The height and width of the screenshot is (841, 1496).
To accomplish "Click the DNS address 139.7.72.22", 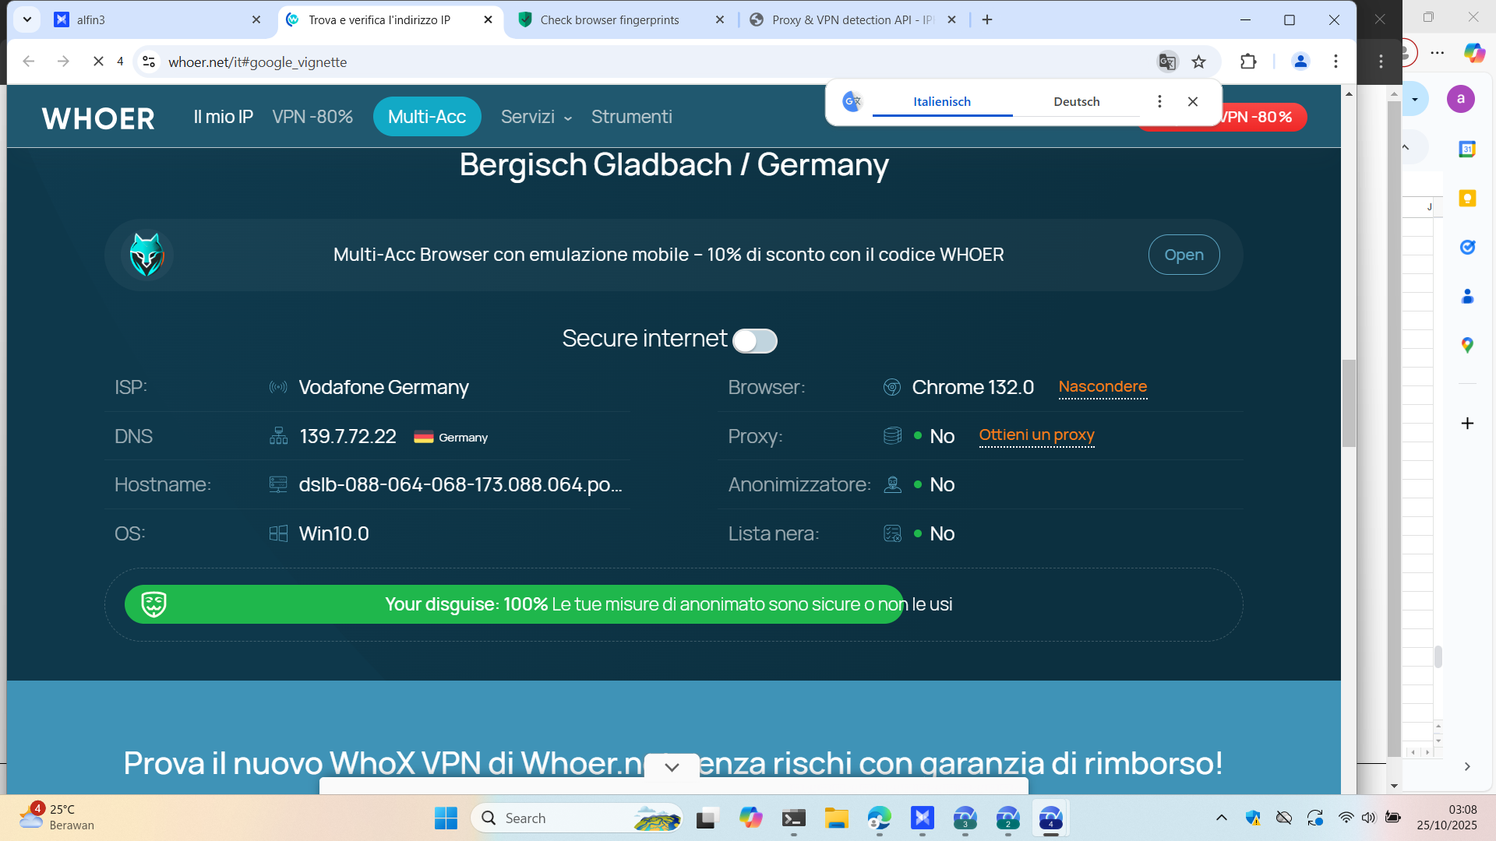I will [348, 436].
